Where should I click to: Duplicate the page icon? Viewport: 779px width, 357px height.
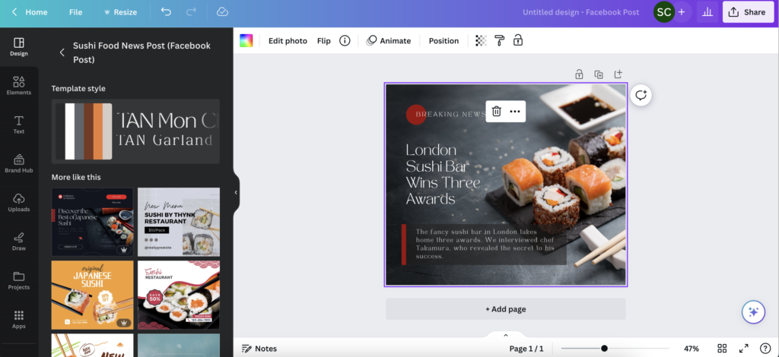(599, 74)
